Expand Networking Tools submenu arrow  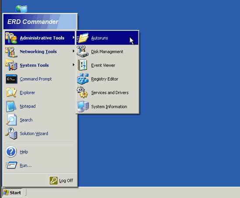[74, 51]
